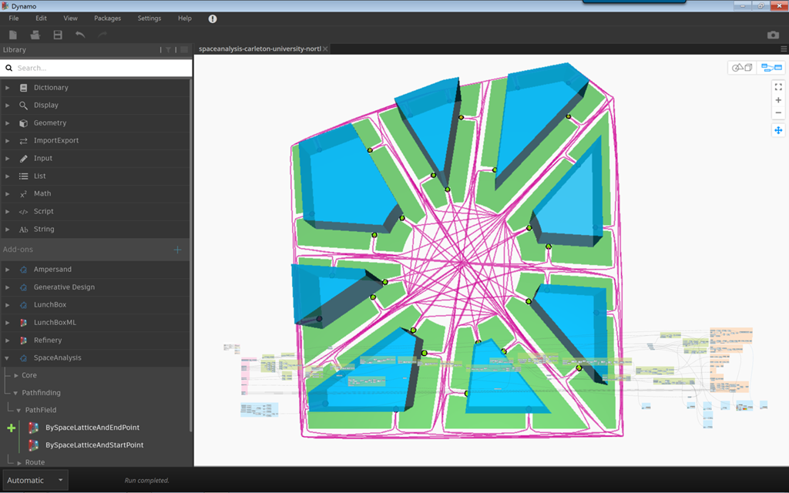Open the Packages menu

click(108, 18)
